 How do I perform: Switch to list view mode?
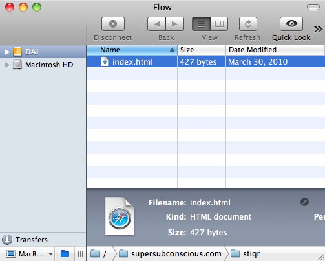tap(201, 24)
